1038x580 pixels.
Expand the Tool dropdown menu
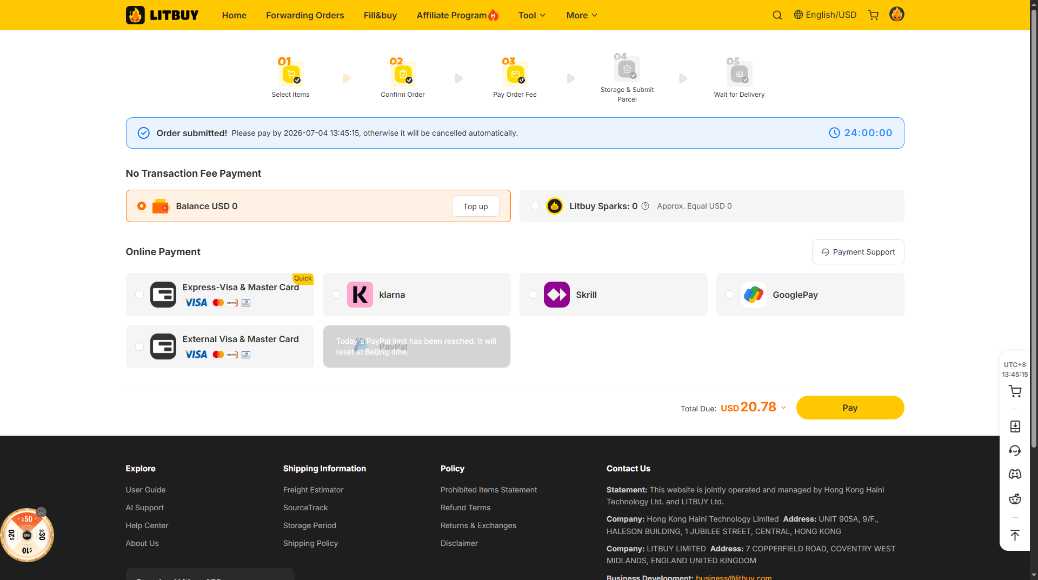532,15
